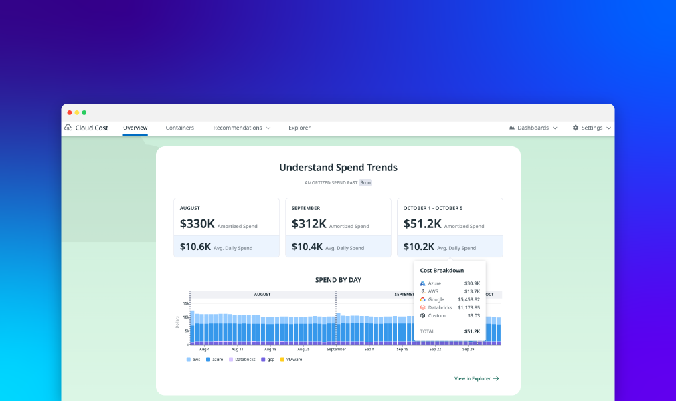Click the Google icon in Cost Breakdown
Image resolution: width=676 pixels, height=401 pixels.
click(423, 299)
